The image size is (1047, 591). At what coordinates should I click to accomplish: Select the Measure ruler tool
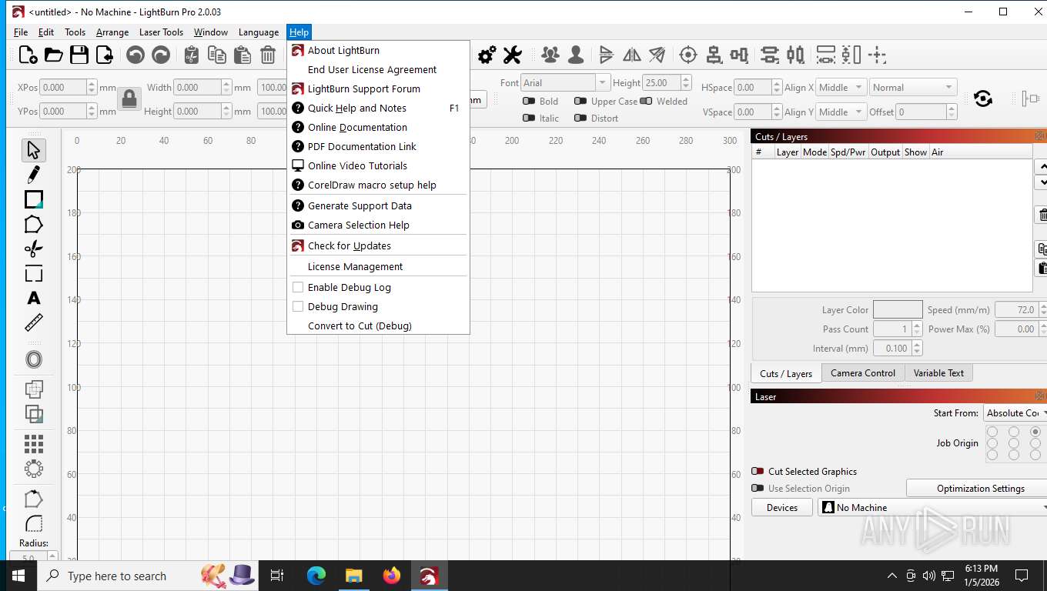pos(33,322)
